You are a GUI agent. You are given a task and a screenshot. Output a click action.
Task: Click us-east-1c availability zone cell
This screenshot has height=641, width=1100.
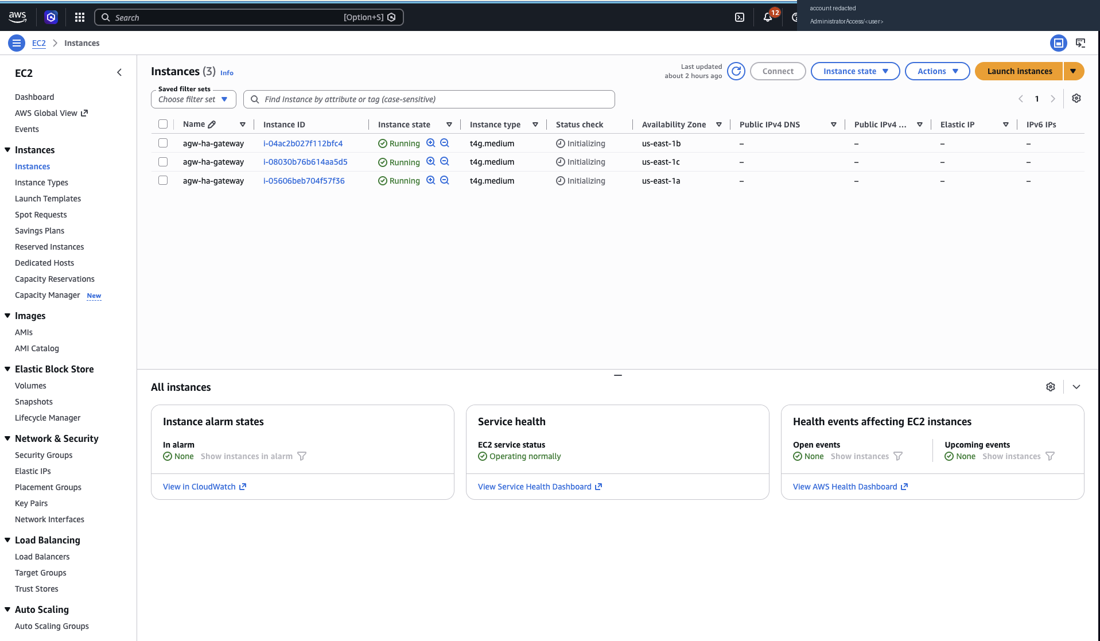tap(660, 162)
